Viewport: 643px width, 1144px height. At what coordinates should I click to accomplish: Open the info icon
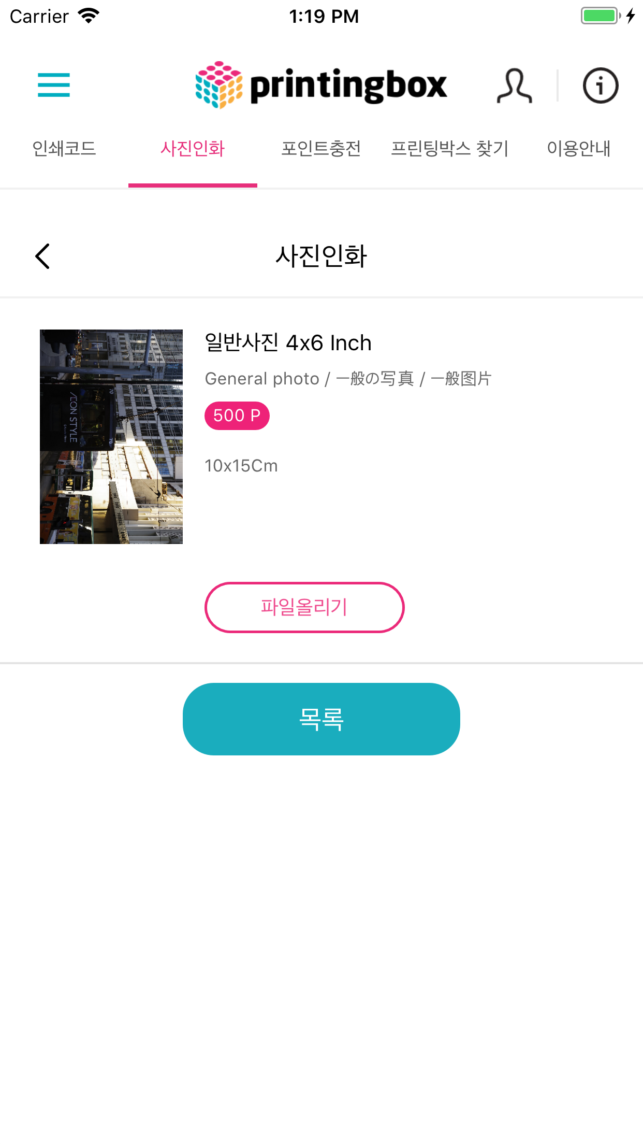pos(601,85)
